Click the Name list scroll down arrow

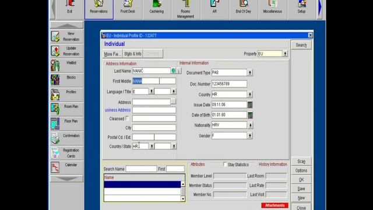(x=182, y=198)
